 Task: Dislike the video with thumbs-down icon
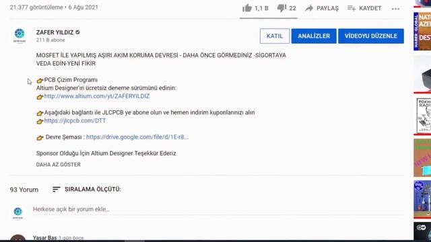pyautogui.click(x=281, y=8)
